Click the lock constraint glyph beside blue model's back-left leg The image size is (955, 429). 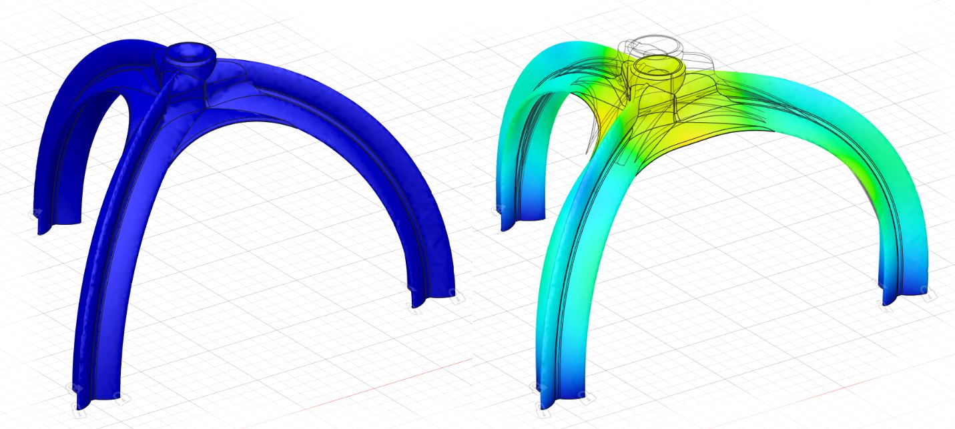(x=35, y=214)
